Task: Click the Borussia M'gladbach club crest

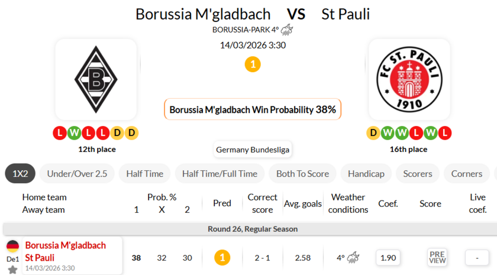Action: click(x=96, y=79)
